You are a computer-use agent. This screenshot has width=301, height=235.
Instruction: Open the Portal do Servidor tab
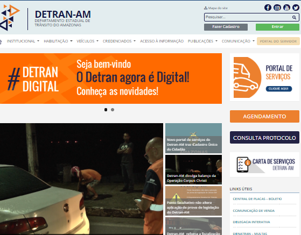pos(278,41)
